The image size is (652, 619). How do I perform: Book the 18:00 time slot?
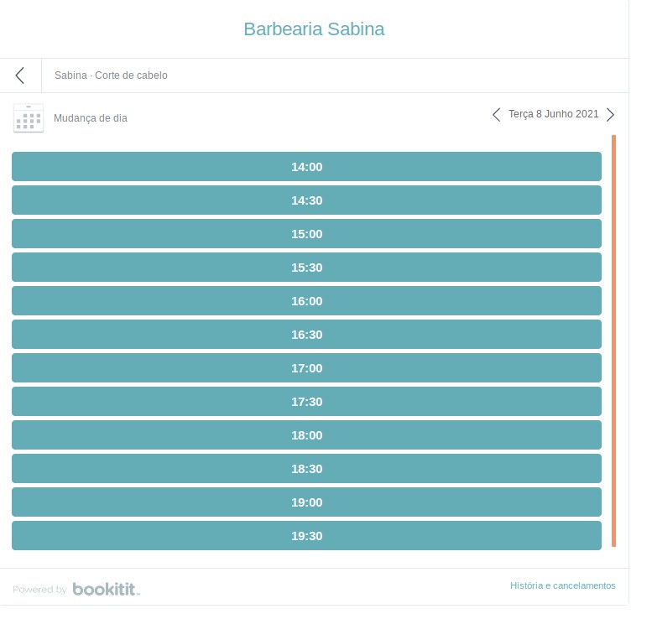(306, 435)
